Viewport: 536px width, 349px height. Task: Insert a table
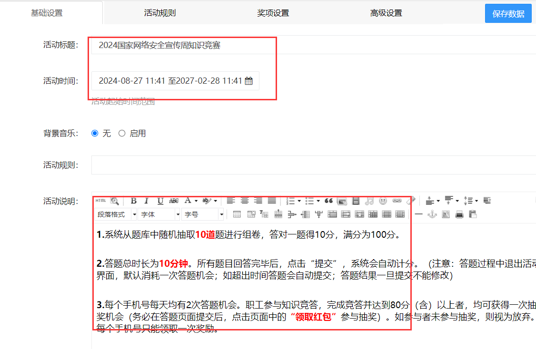[x=237, y=214]
